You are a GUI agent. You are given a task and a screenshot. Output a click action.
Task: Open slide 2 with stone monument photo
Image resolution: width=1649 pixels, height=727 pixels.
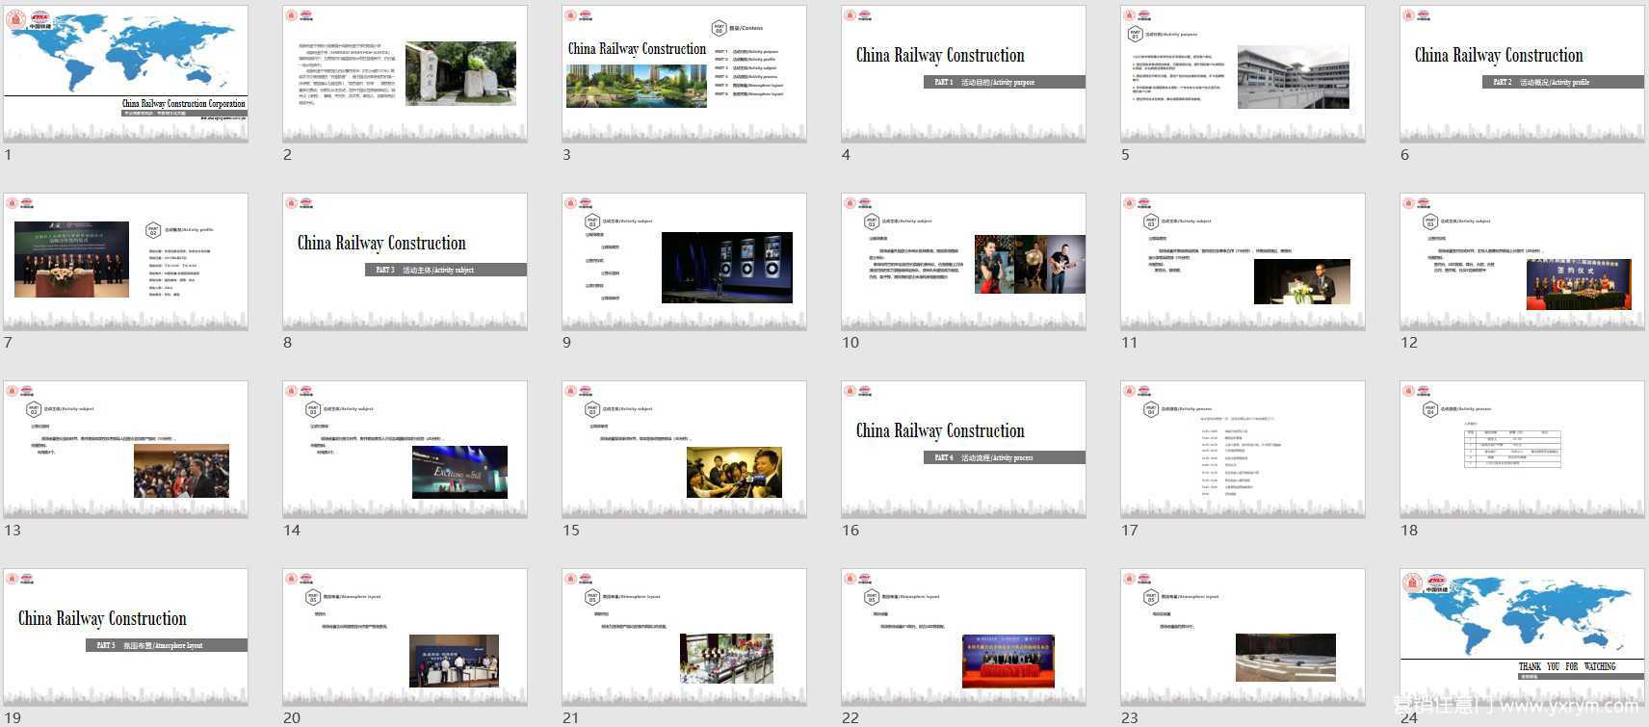405,74
